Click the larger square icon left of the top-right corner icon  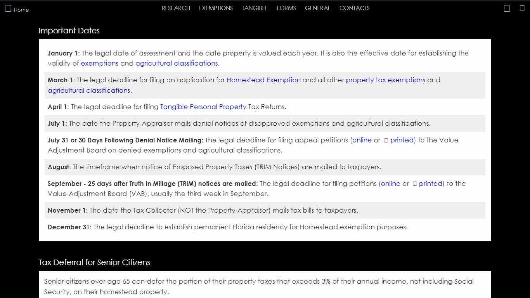click(507, 9)
